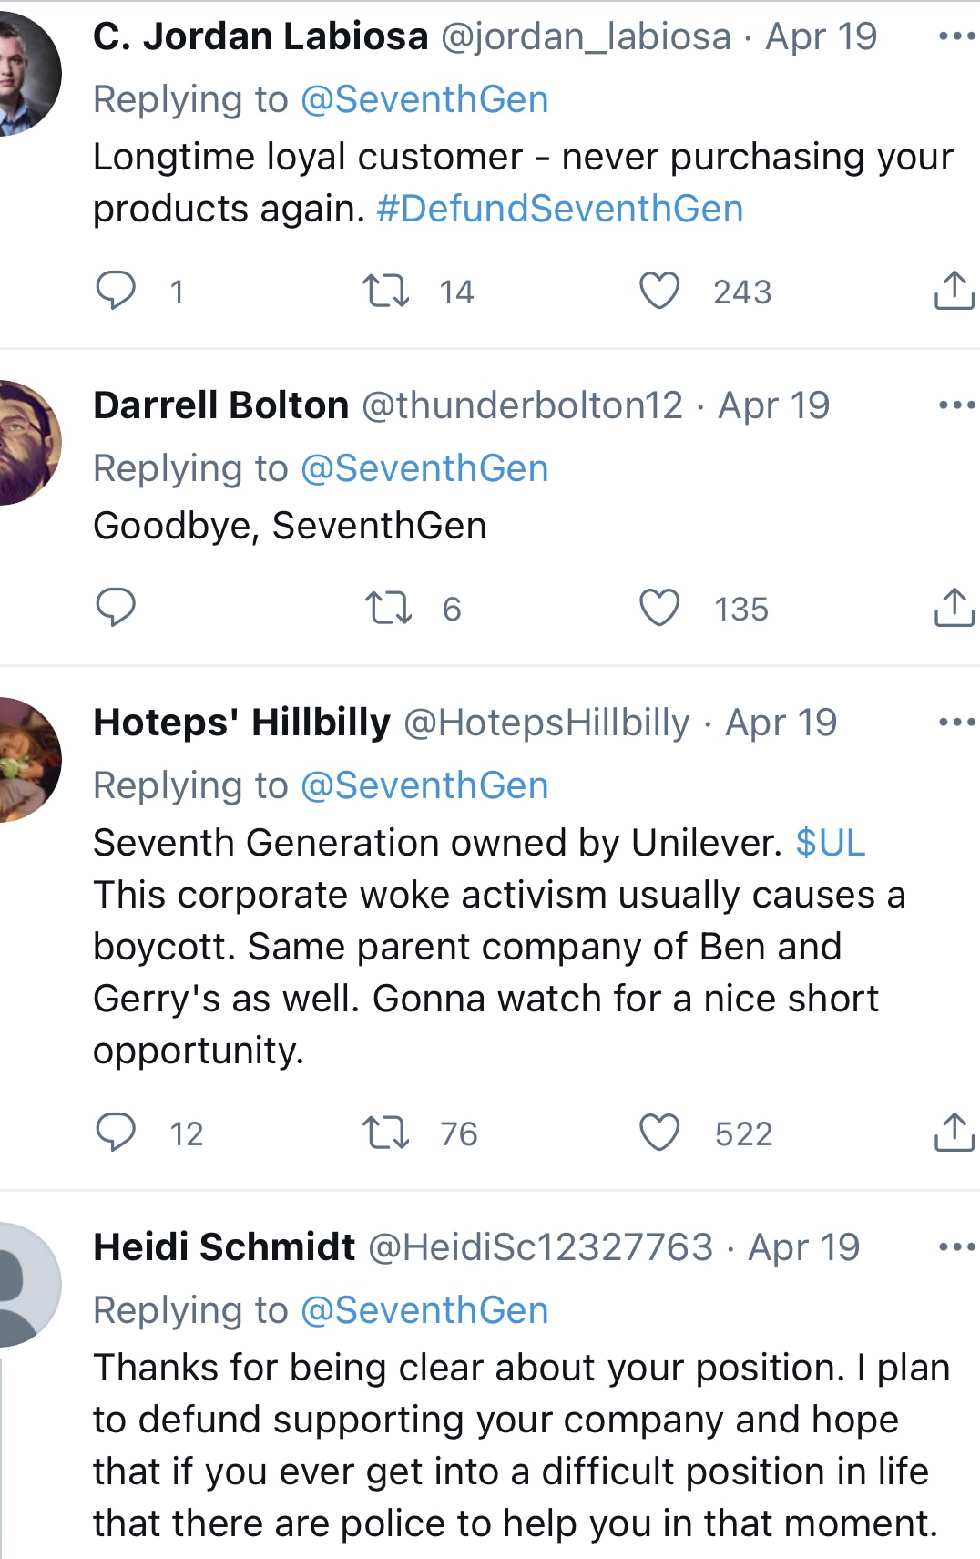Open the $UL cashtag link
Image resolution: width=980 pixels, height=1559 pixels.
[830, 843]
